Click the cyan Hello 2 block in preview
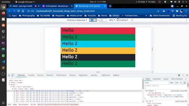This screenshot has height=106, width=189. pyautogui.click(x=98, y=44)
